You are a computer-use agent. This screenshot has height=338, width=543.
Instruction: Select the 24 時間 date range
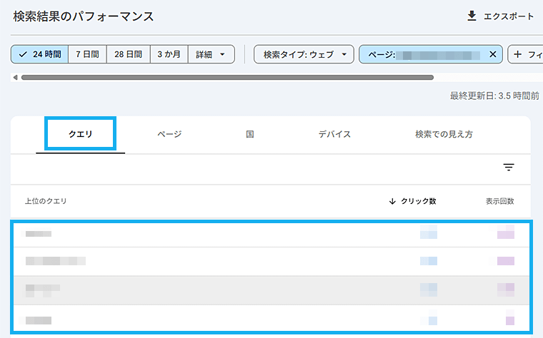click(40, 54)
